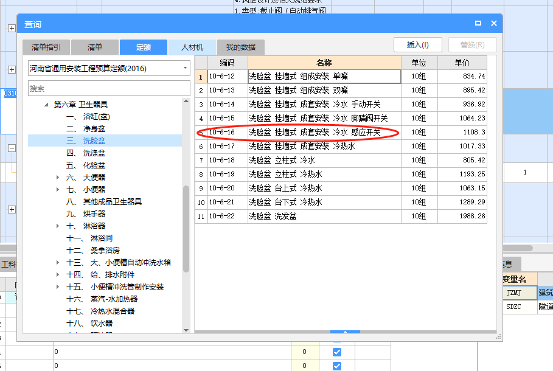Viewport: 553px width, 371px height.
Task: Open the 河南省通用安装工程预算定额(2016) dropdown
Action: click(109, 68)
